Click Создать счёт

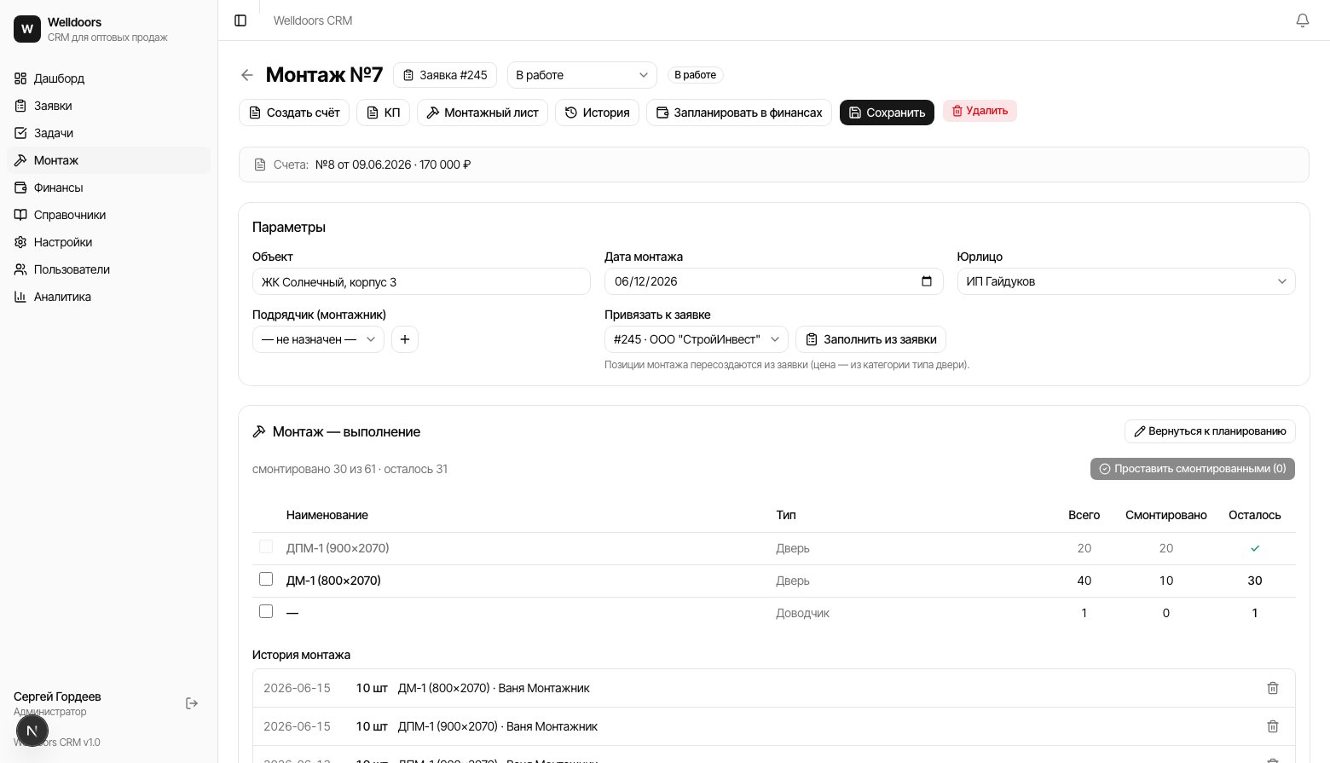click(x=294, y=113)
